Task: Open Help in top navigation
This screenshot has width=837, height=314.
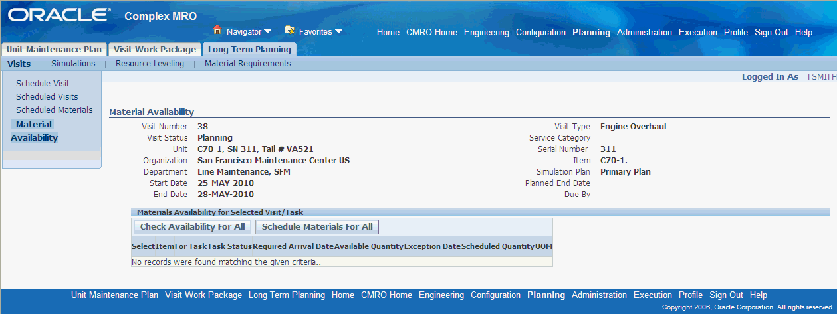Action: click(804, 32)
